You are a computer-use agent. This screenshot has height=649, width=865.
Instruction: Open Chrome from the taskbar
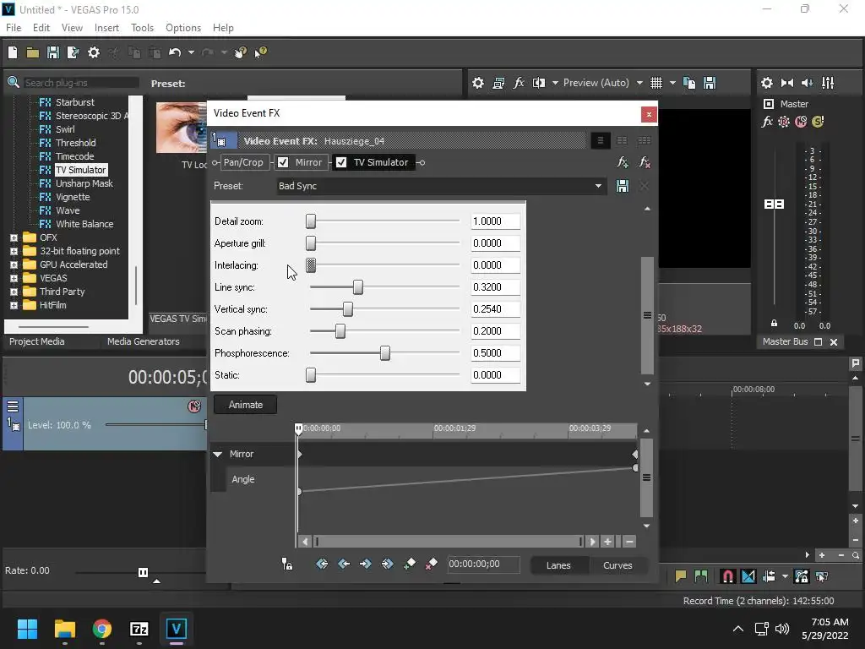102,629
